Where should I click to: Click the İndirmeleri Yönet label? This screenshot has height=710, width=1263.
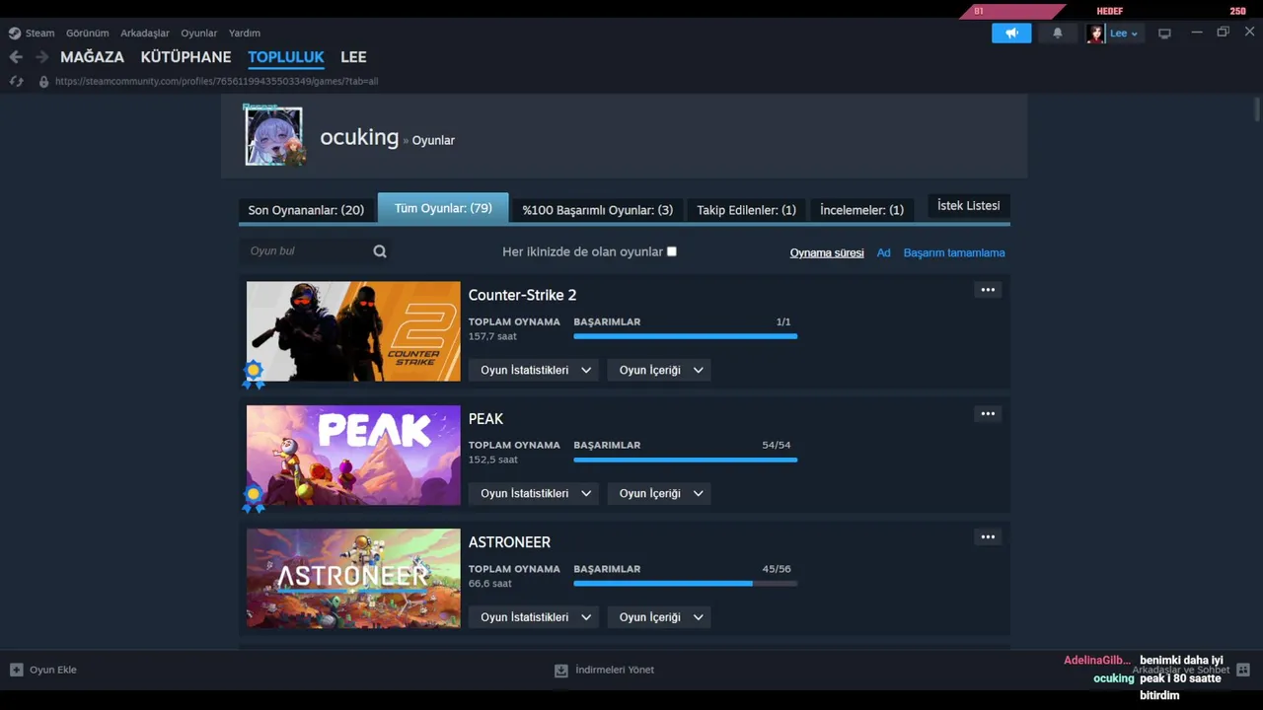tap(615, 671)
